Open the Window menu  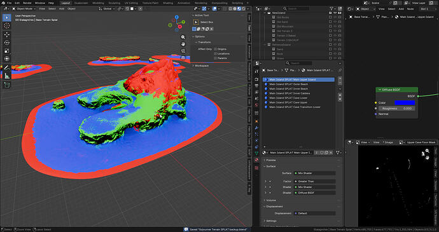click(40, 3)
